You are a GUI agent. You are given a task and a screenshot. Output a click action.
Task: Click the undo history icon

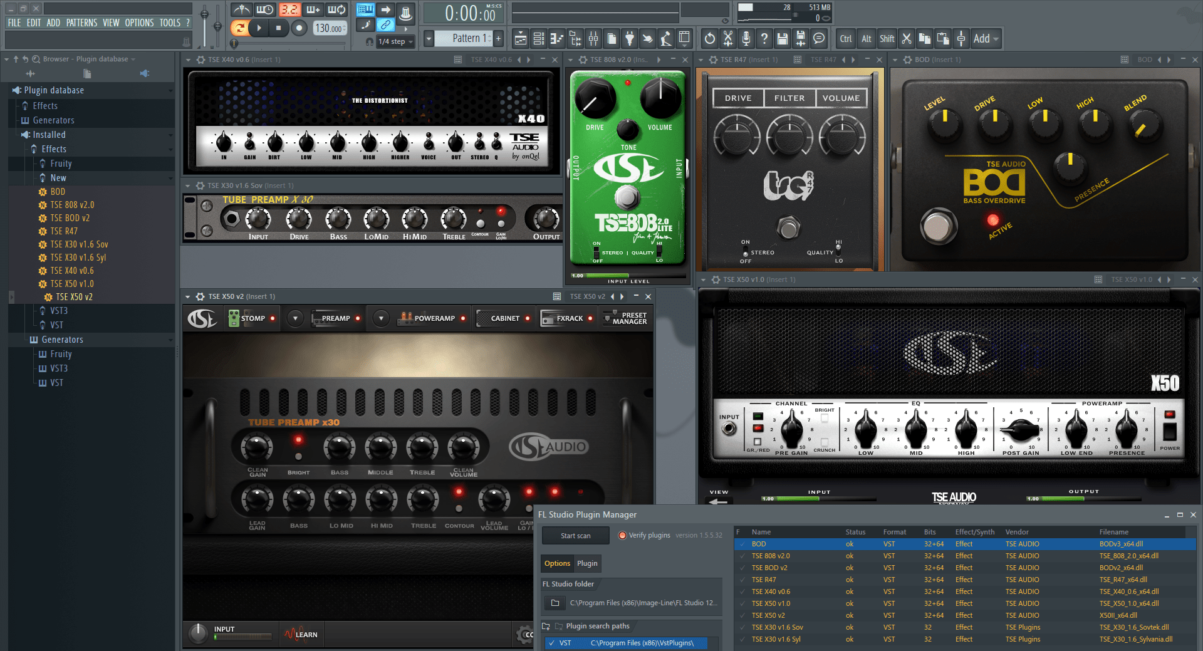pyautogui.click(x=709, y=39)
